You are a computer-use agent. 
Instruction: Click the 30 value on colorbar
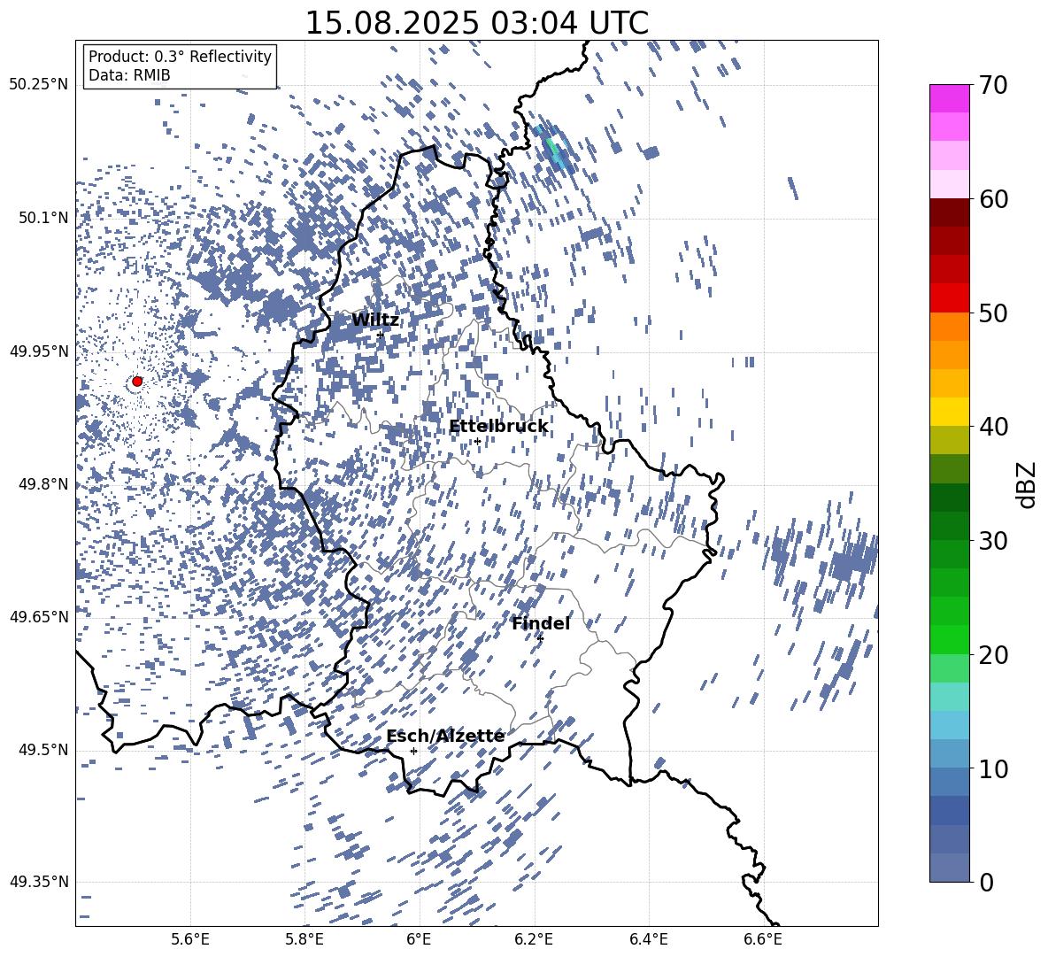tap(993, 541)
